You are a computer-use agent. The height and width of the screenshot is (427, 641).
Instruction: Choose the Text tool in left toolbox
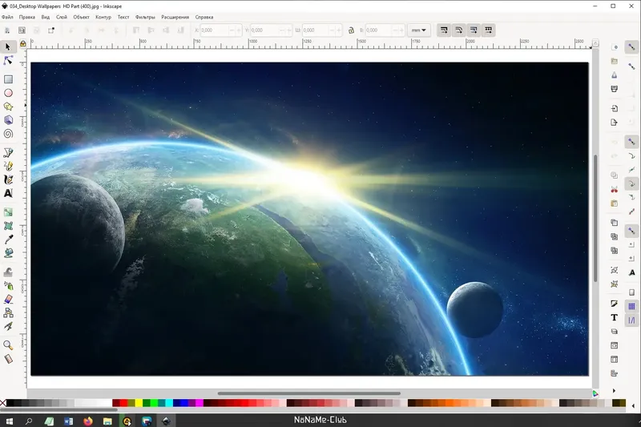(8, 193)
